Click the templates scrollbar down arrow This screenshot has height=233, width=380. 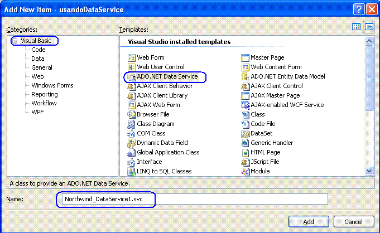point(369,171)
